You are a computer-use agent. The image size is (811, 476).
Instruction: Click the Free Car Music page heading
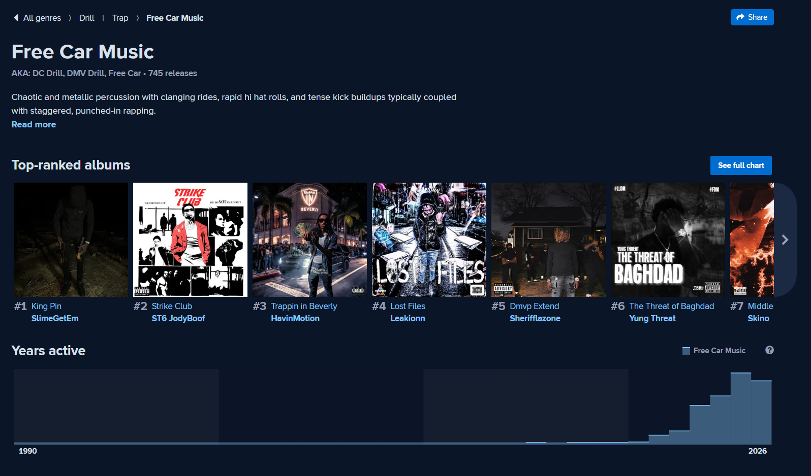click(x=83, y=52)
